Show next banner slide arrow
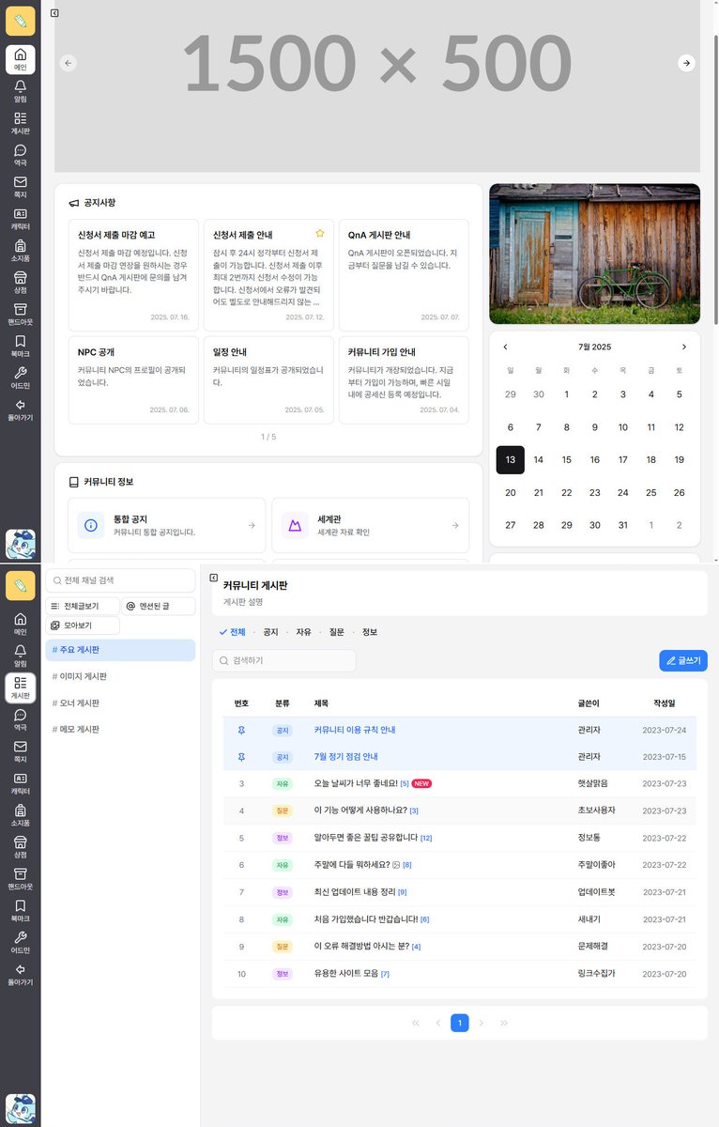The height and width of the screenshot is (1127, 719). [x=687, y=63]
